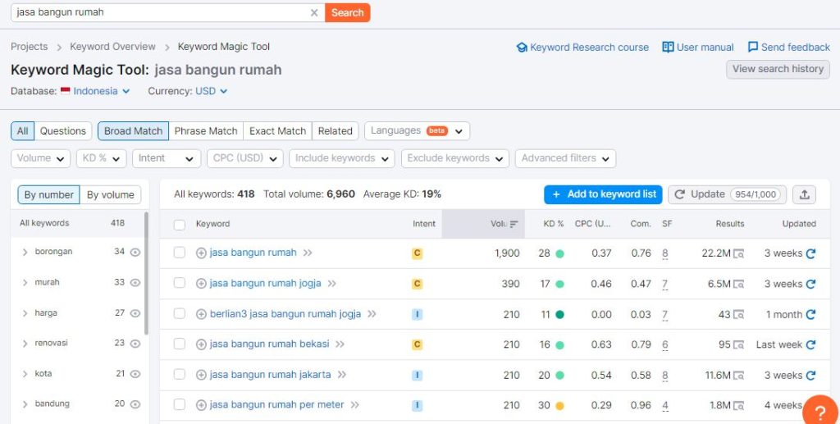Tick checkbox for jasa bangun rumah row

tap(180, 253)
